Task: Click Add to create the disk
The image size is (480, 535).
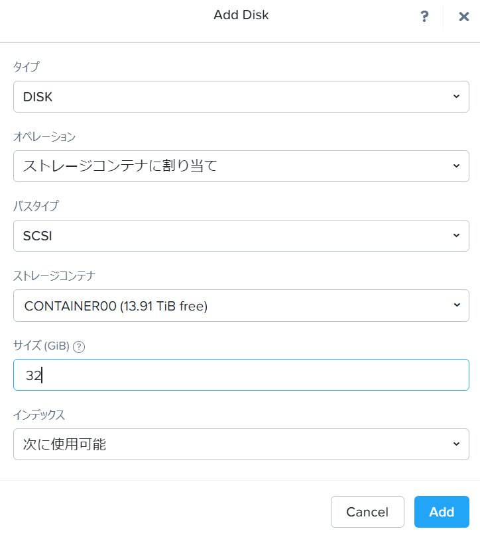Action: (x=442, y=511)
